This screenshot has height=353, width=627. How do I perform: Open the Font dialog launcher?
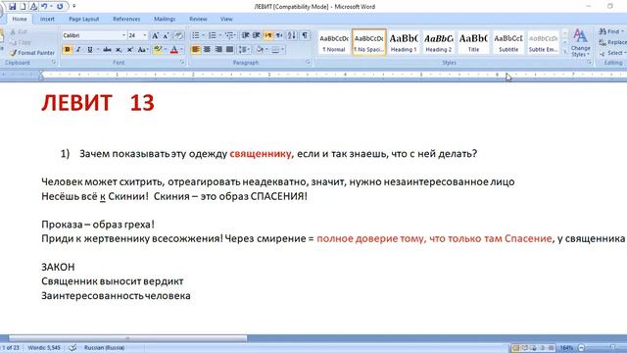[x=182, y=63]
